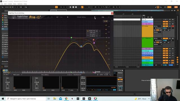Open Diva track All Ins input dropdown
Image resolution: width=180 pixels, height=101 pixels.
pos(158,26)
